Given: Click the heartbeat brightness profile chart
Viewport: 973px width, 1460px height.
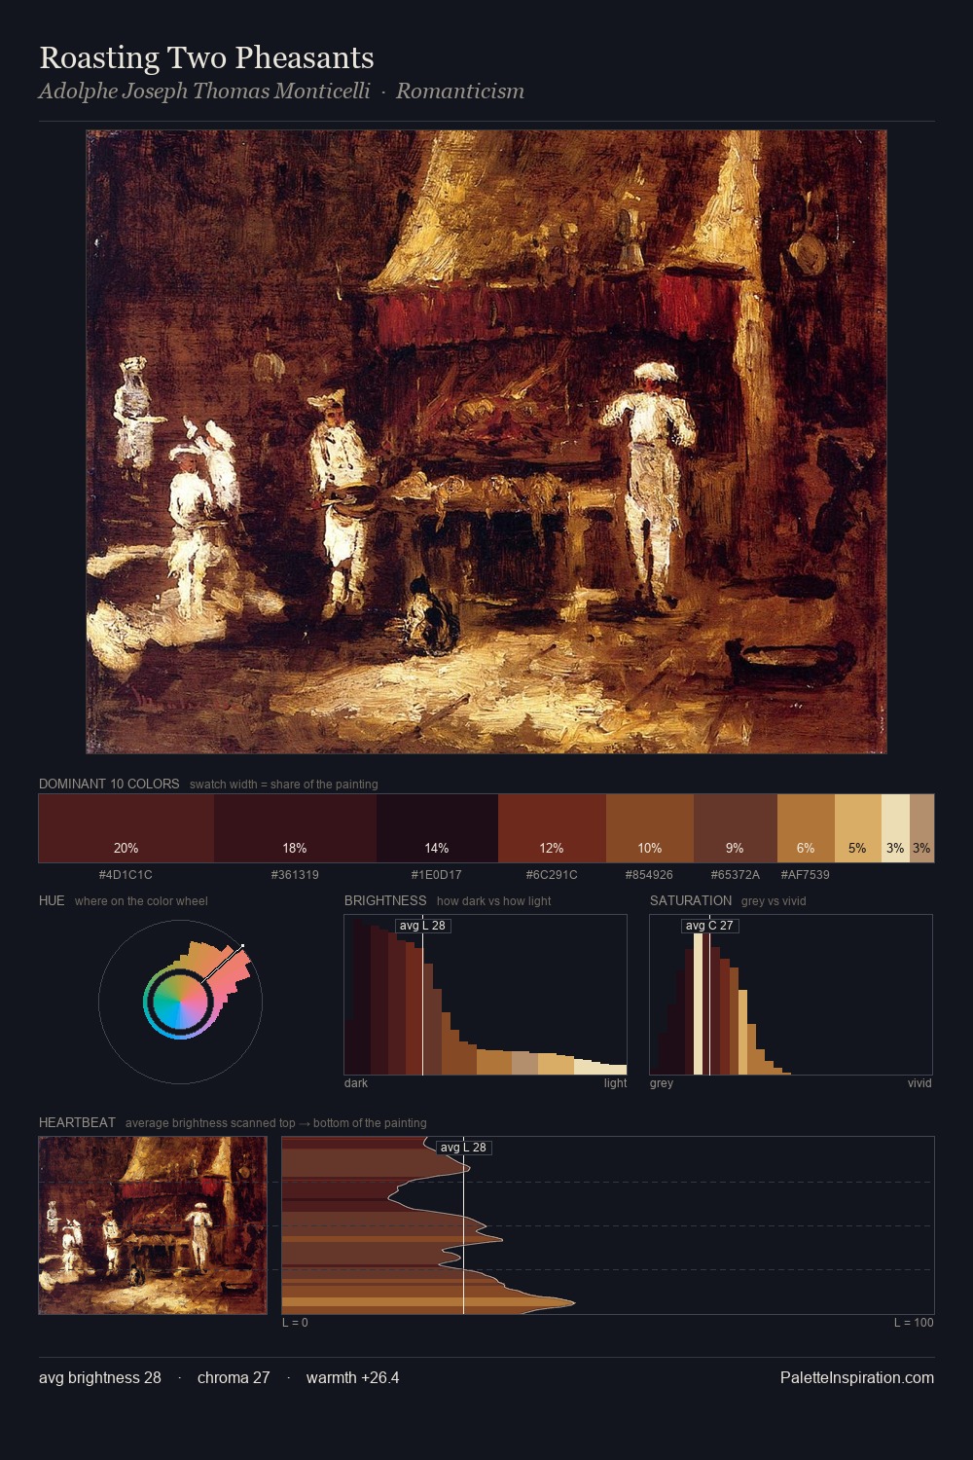Looking at the screenshot, I should pyautogui.click(x=608, y=1225).
